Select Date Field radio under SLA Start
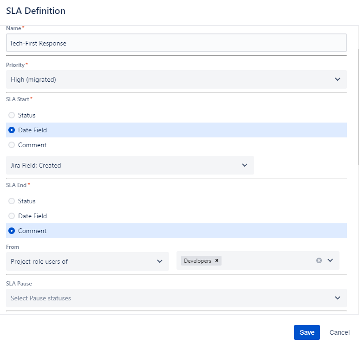359x344 pixels. (x=12, y=130)
